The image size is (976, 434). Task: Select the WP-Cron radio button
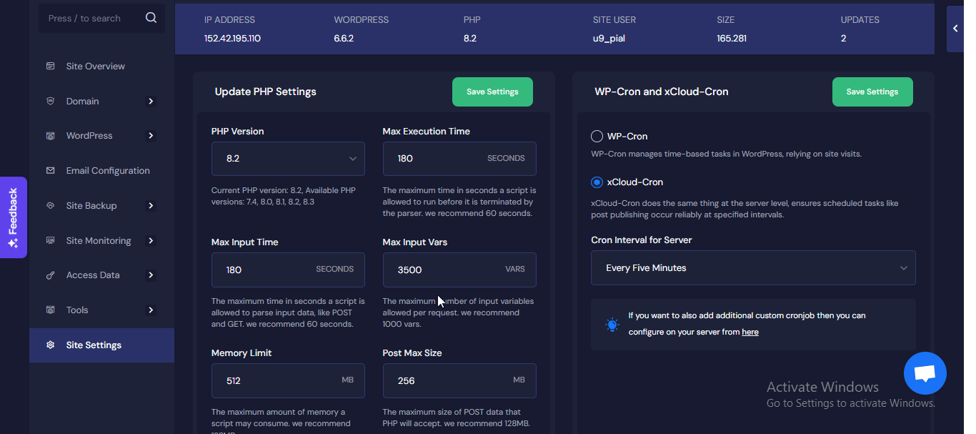pos(596,136)
